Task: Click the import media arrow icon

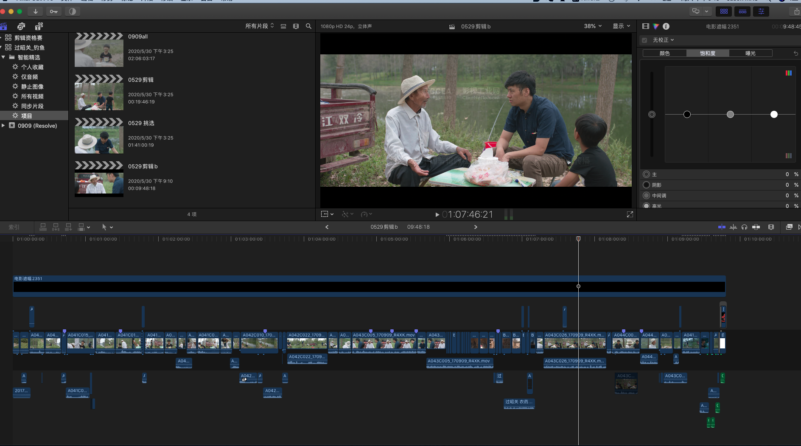Action: pyautogui.click(x=36, y=11)
